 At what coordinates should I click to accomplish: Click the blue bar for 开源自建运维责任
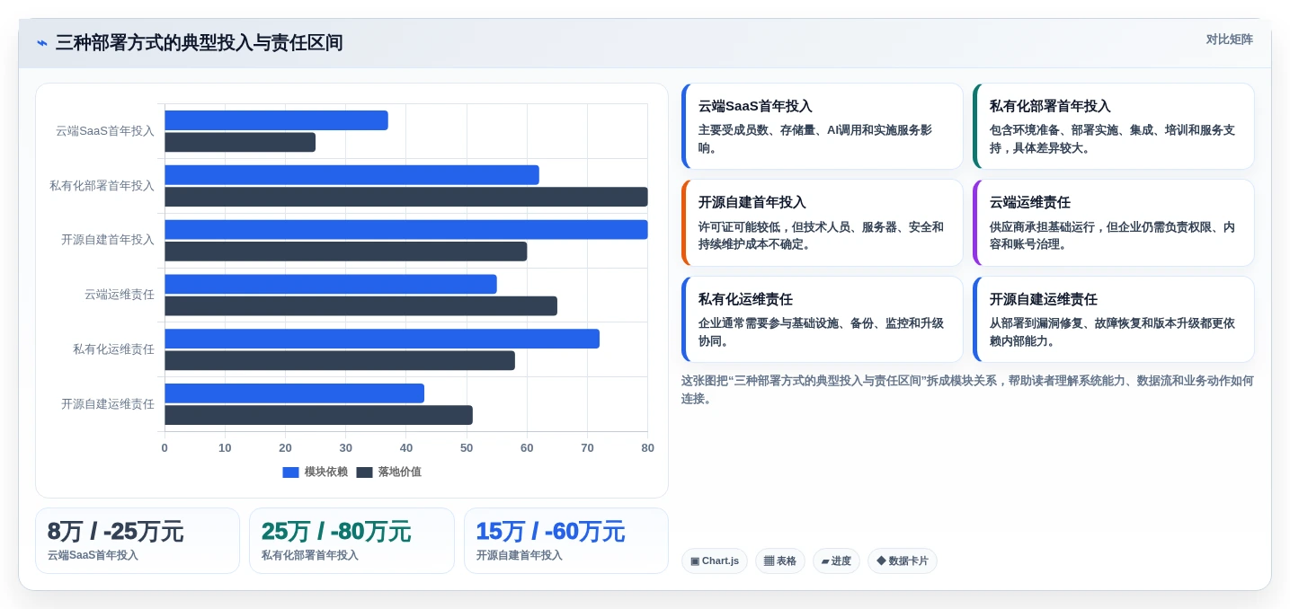point(294,393)
